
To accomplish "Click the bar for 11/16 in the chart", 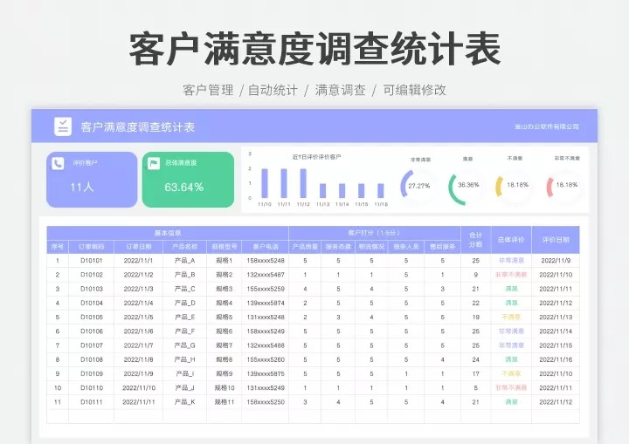I will coord(381,191).
